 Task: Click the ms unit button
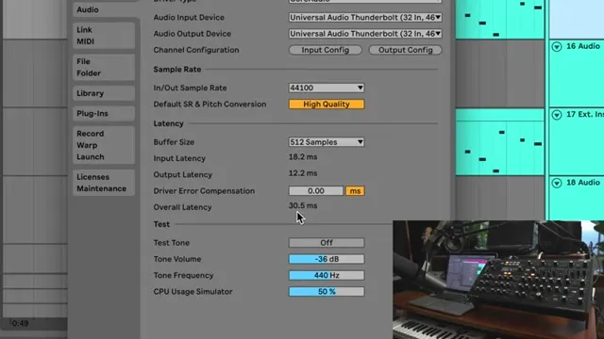tap(355, 191)
